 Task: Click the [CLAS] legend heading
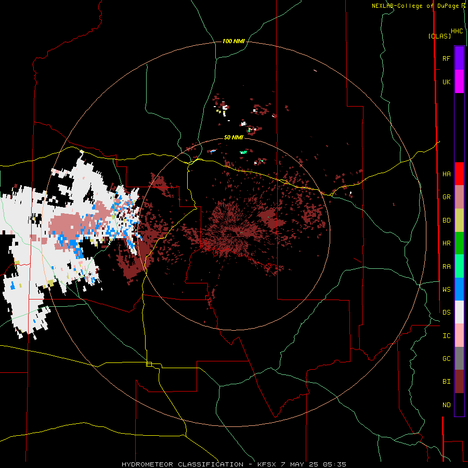pos(439,36)
